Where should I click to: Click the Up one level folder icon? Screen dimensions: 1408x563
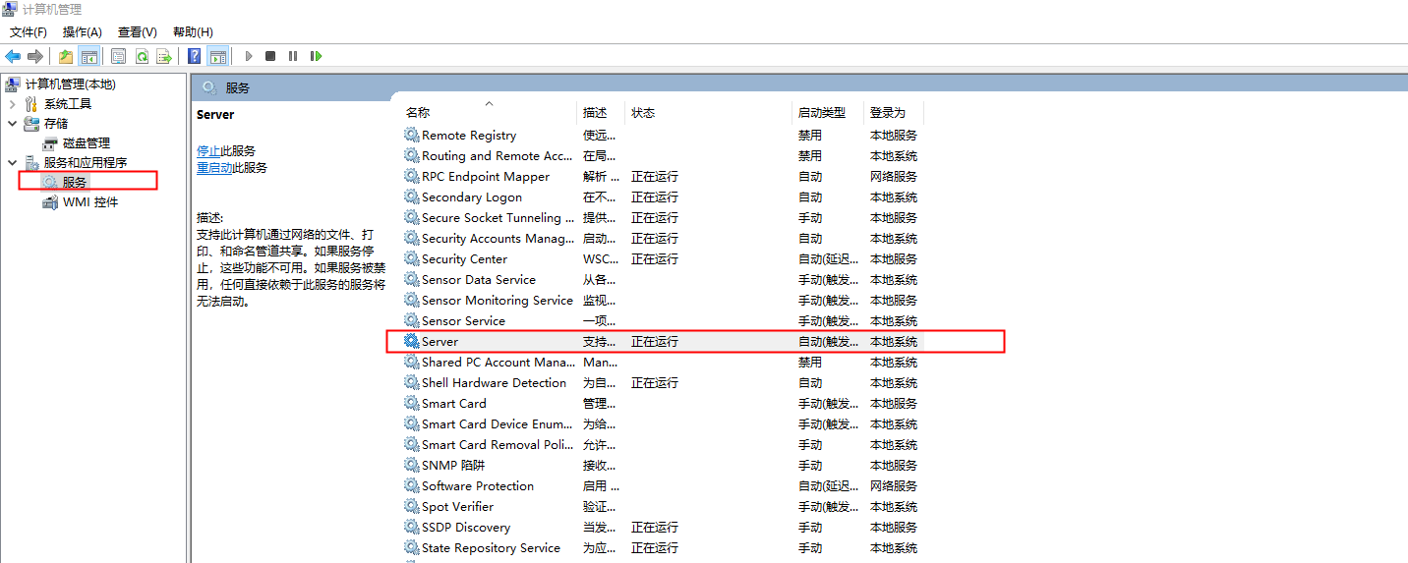click(x=65, y=56)
